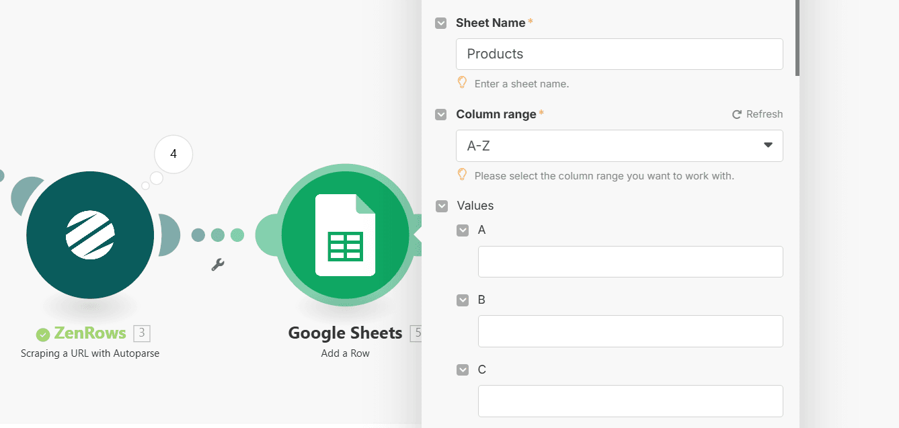Click the 'Enter a sheet name.' hint
The height and width of the screenshot is (428, 899).
522,84
